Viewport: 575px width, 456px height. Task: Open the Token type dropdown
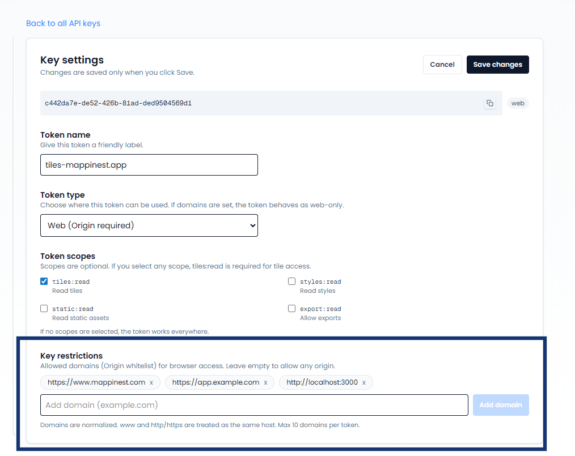tap(149, 225)
